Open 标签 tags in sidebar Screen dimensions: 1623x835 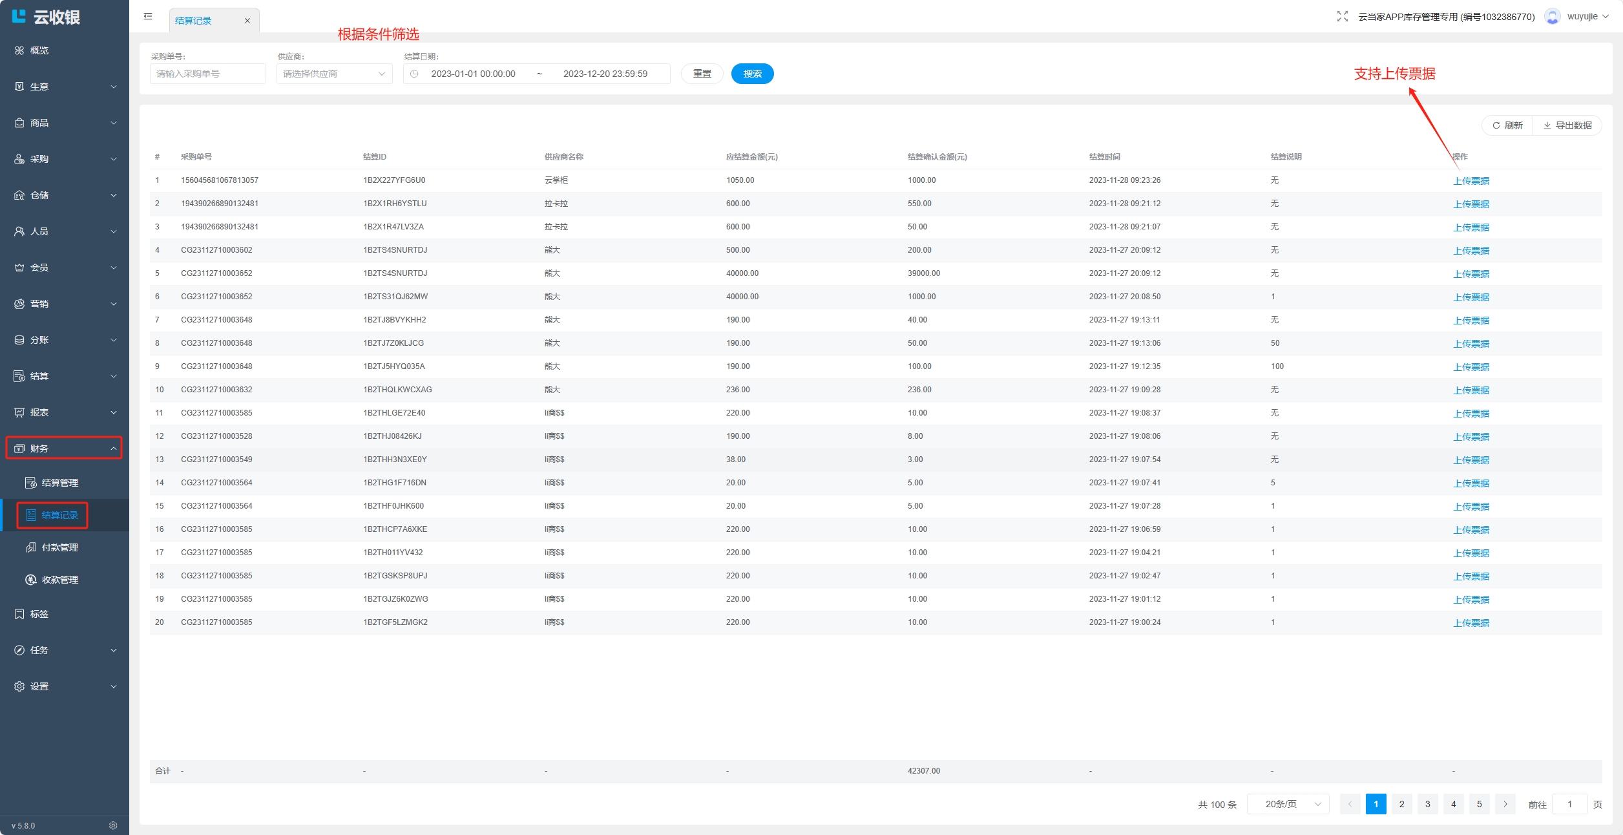pyautogui.click(x=39, y=614)
